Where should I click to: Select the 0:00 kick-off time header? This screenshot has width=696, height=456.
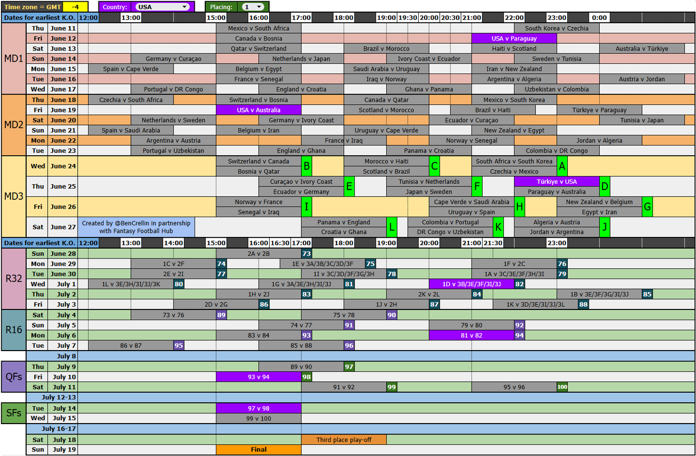pos(599,18)
